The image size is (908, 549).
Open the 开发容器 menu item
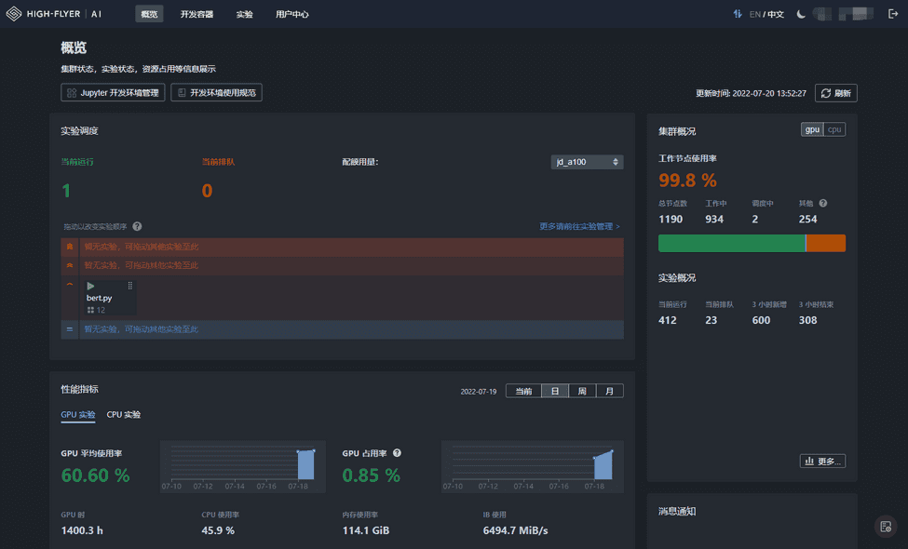coord(197,14)
